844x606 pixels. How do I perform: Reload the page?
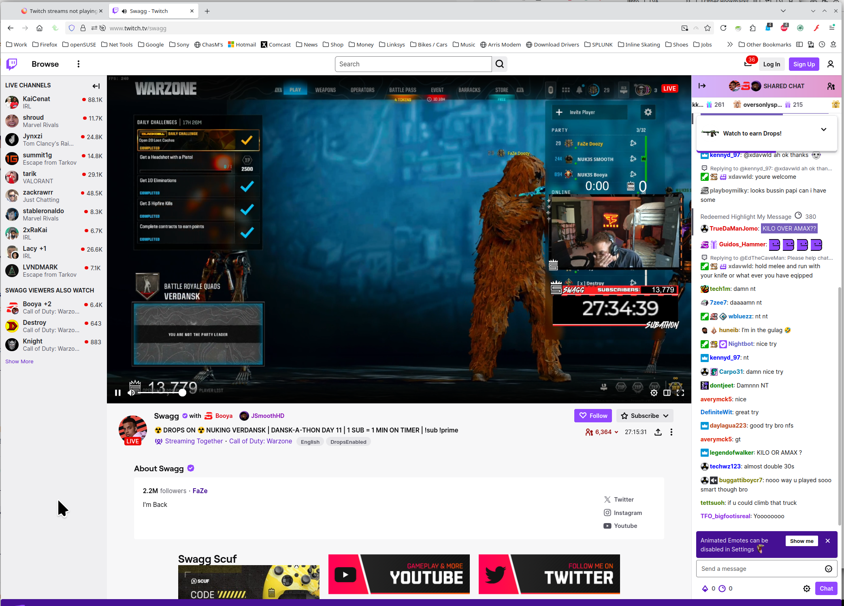[723, 28]
